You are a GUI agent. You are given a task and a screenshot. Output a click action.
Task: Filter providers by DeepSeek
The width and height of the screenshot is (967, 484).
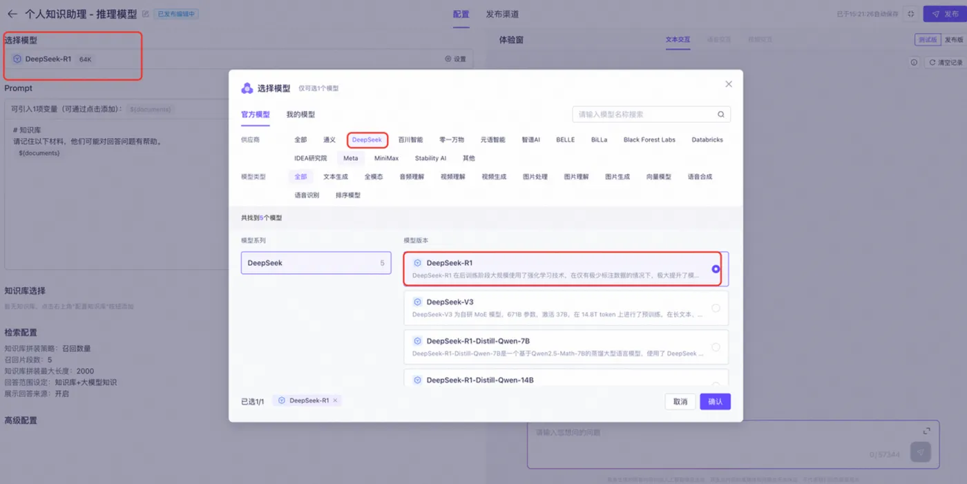click(x=367, y=139)
